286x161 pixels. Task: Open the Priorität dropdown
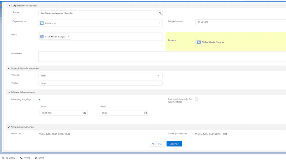click(100, 75)
